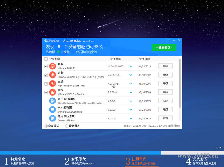Click 升级 for High Precision Event Timer

coord(165,83)
